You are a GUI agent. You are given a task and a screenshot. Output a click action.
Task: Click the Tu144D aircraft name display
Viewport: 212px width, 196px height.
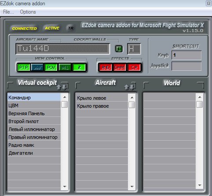62,49
